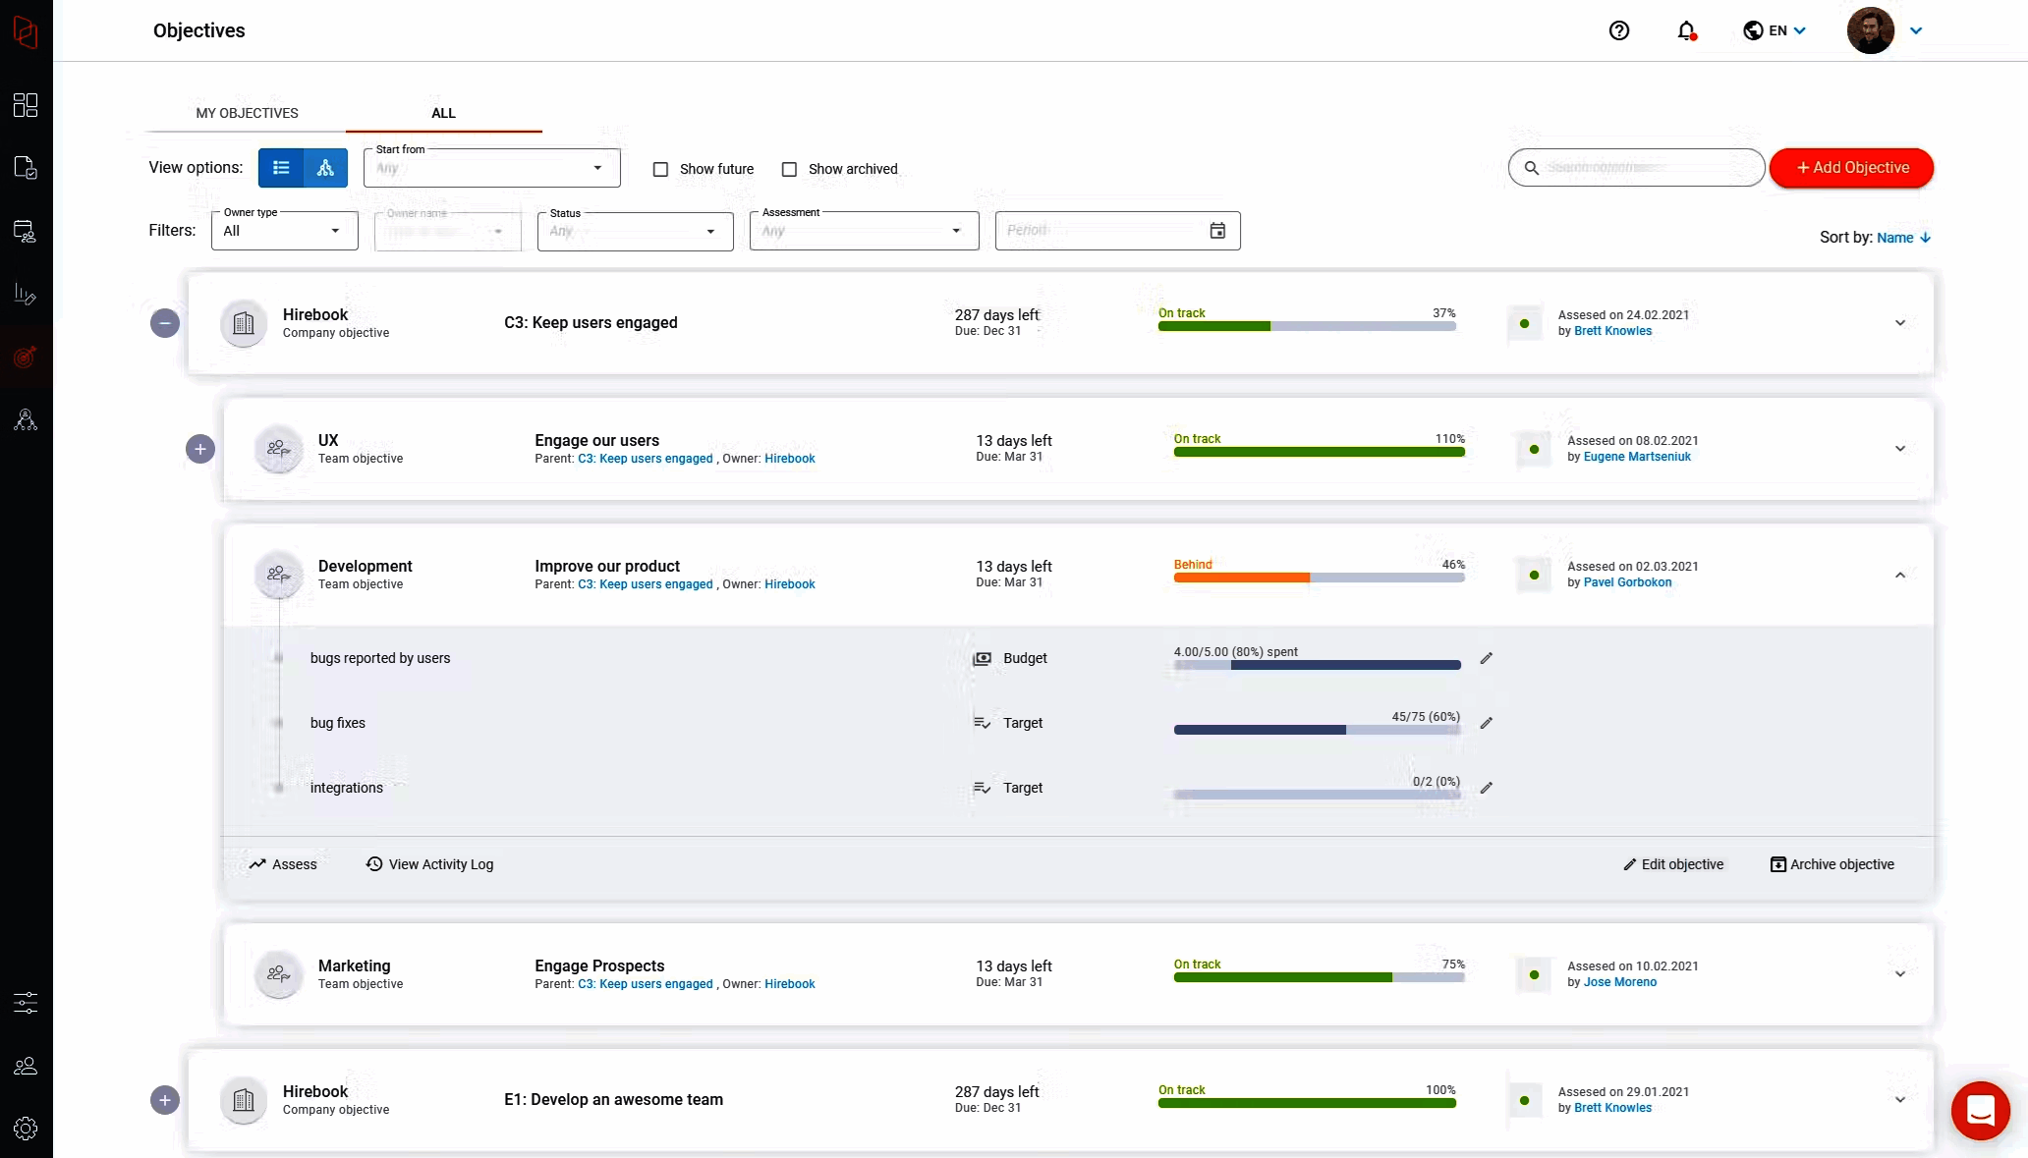Enable the Show future checkbox
This screenshot has width=2028, height=1158.
(x=661, y=169)
